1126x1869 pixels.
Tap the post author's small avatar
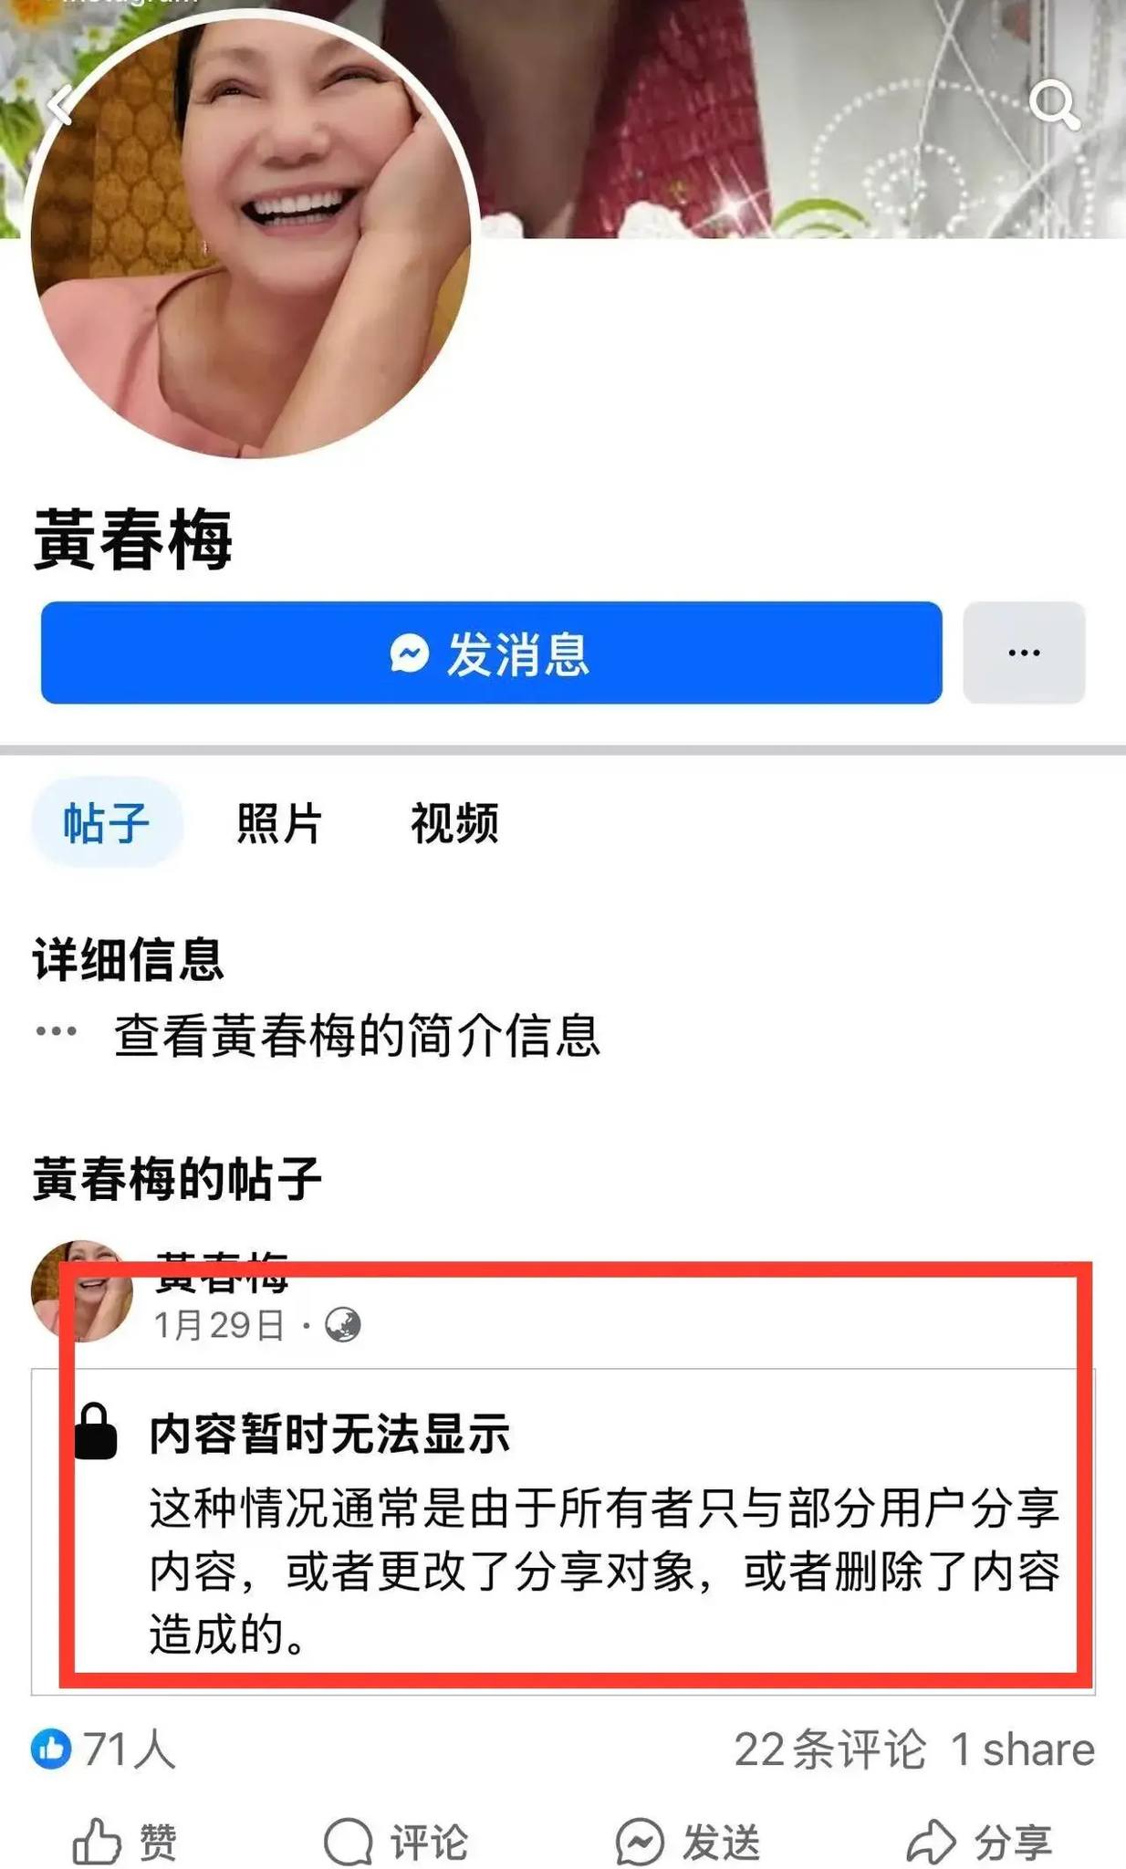coord(82,1290)
